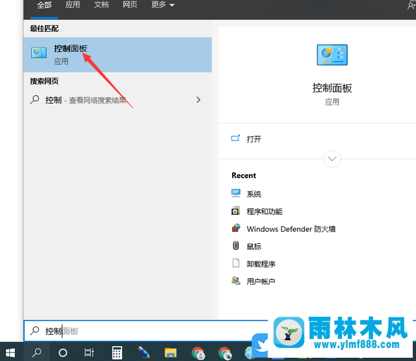Screen dimensions: 416x361
Task: Click the magnifier icon beside 控制 web result
Action: (x=34, y=100)
